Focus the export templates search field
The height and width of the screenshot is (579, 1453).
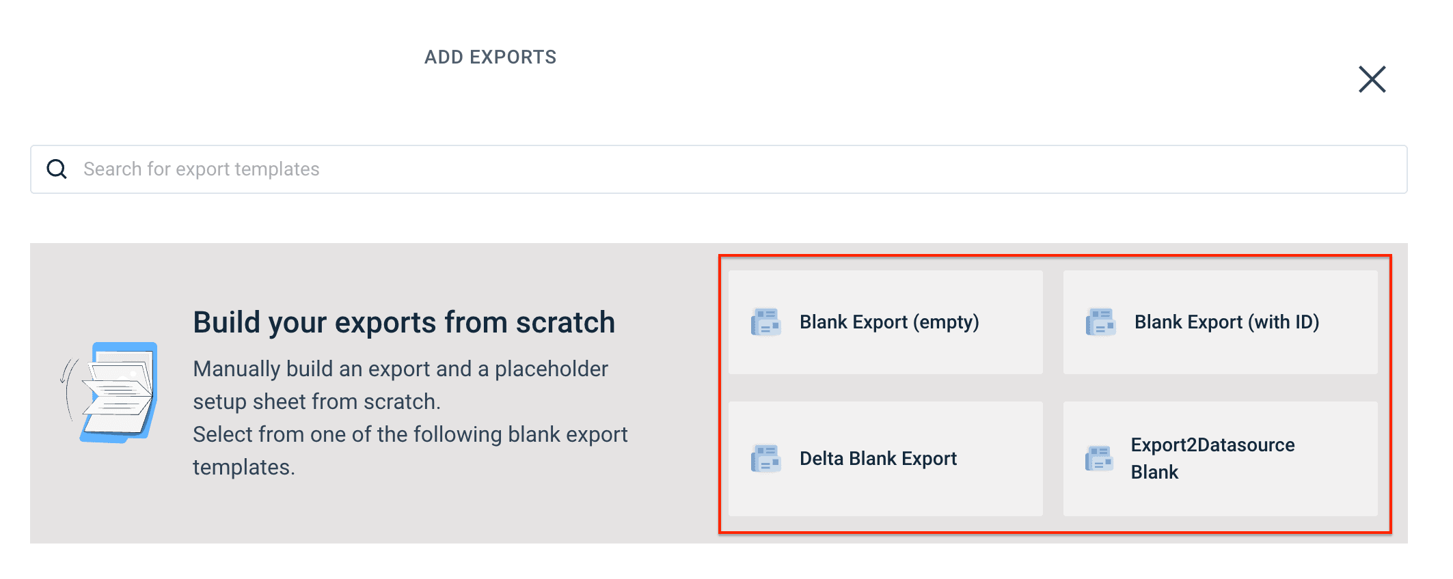[718, 169]
